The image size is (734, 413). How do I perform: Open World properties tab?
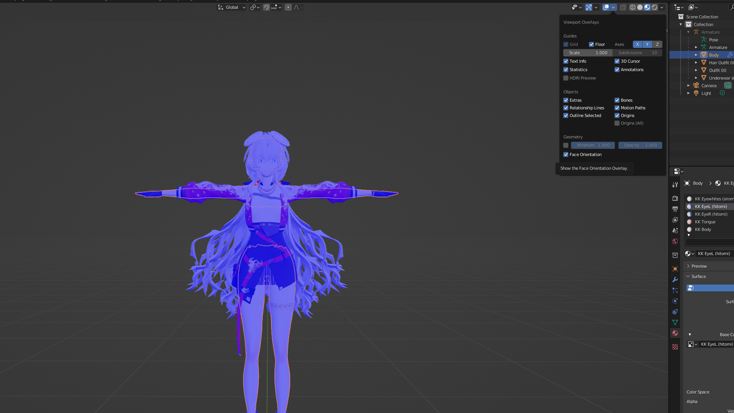point(675,241)
